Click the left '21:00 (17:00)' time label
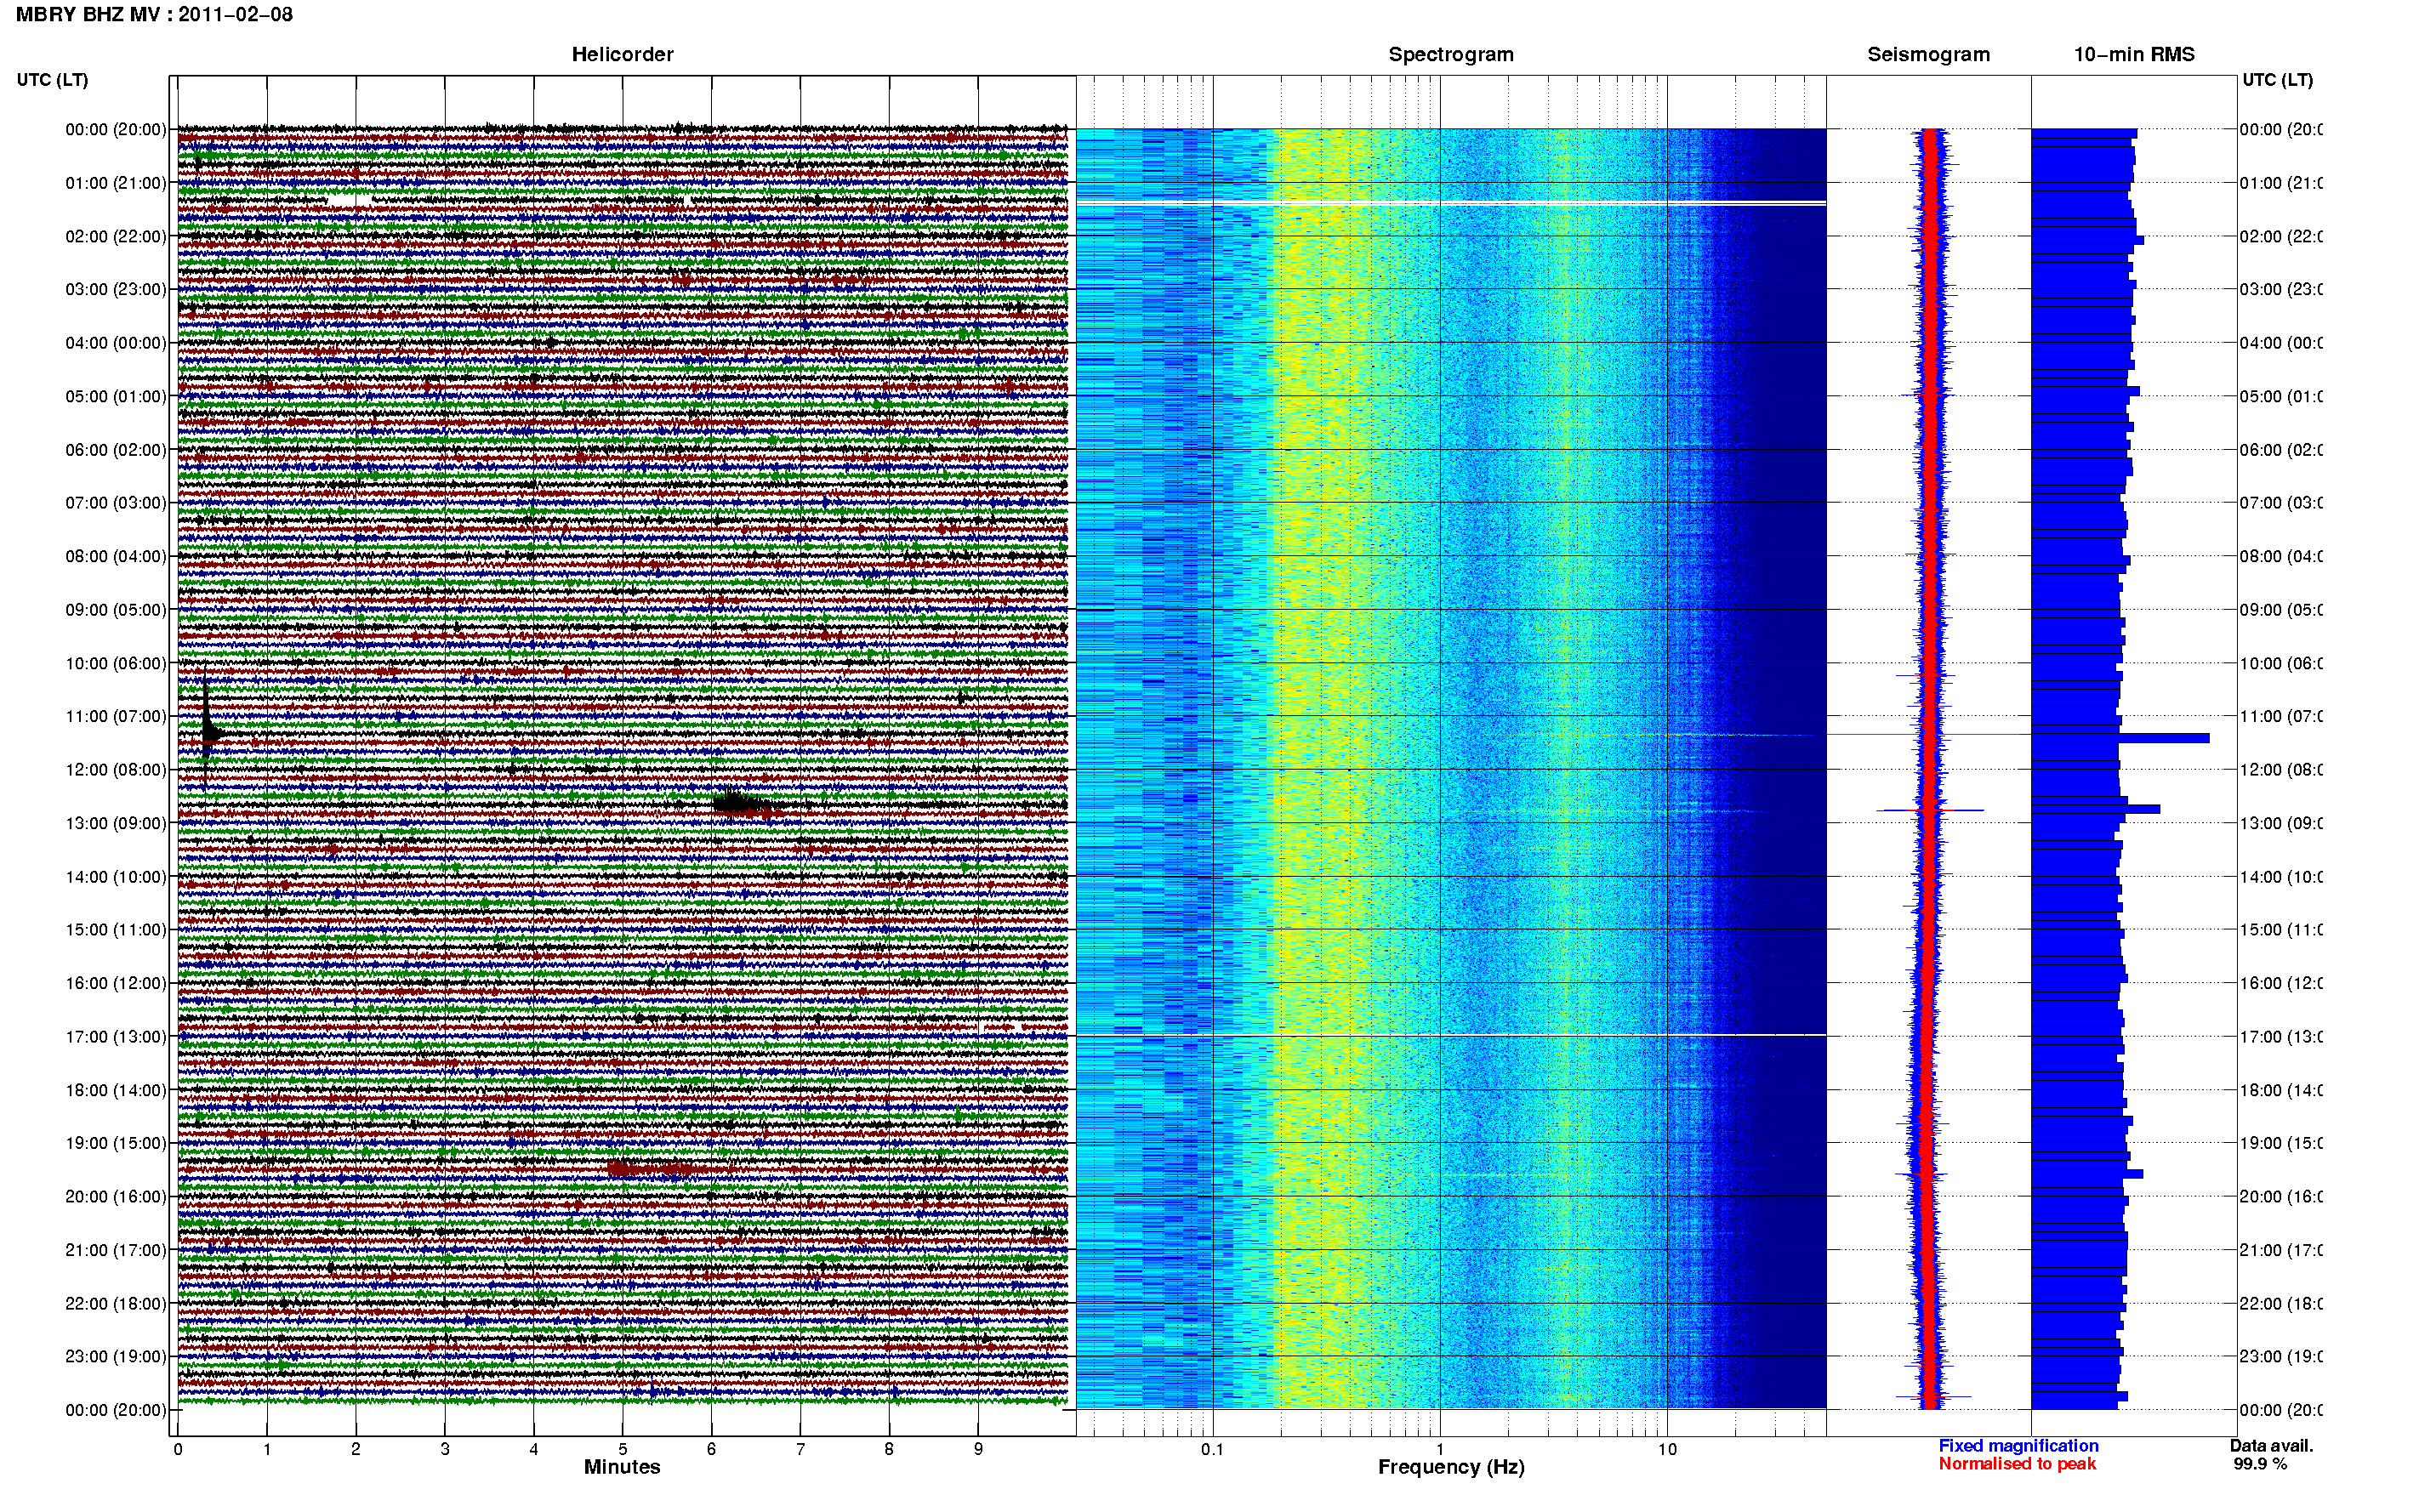Screen dimensions: 2419x1512 coord(116,1250)
